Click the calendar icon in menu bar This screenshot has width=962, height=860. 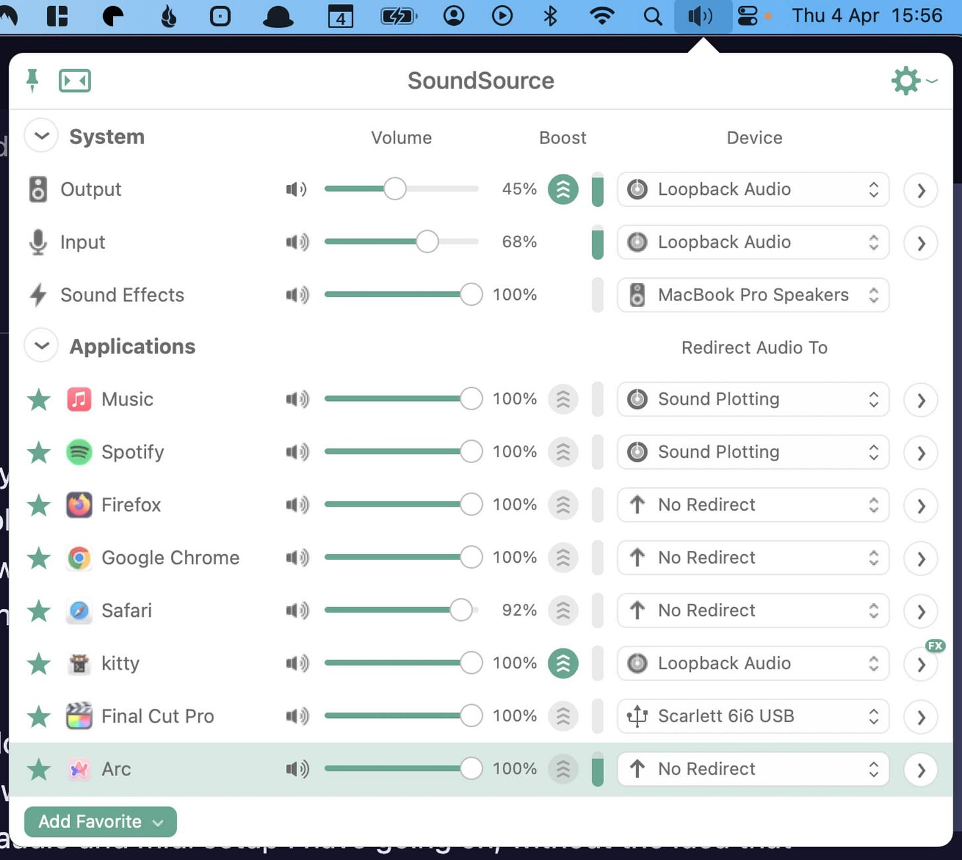pos(341,16)
